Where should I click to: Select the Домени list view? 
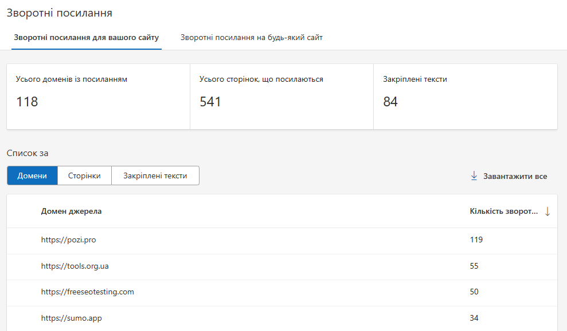(x=32, y=176)
